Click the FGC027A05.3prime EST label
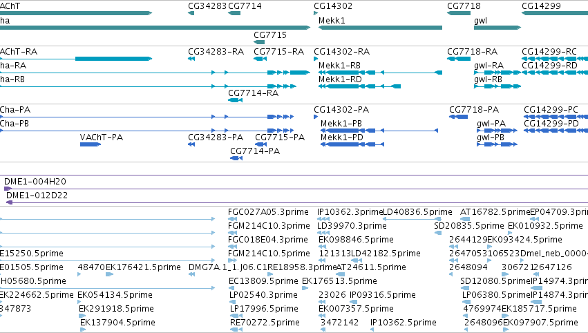The height and width of the screenshot is (333, 588). click(268, 212)
